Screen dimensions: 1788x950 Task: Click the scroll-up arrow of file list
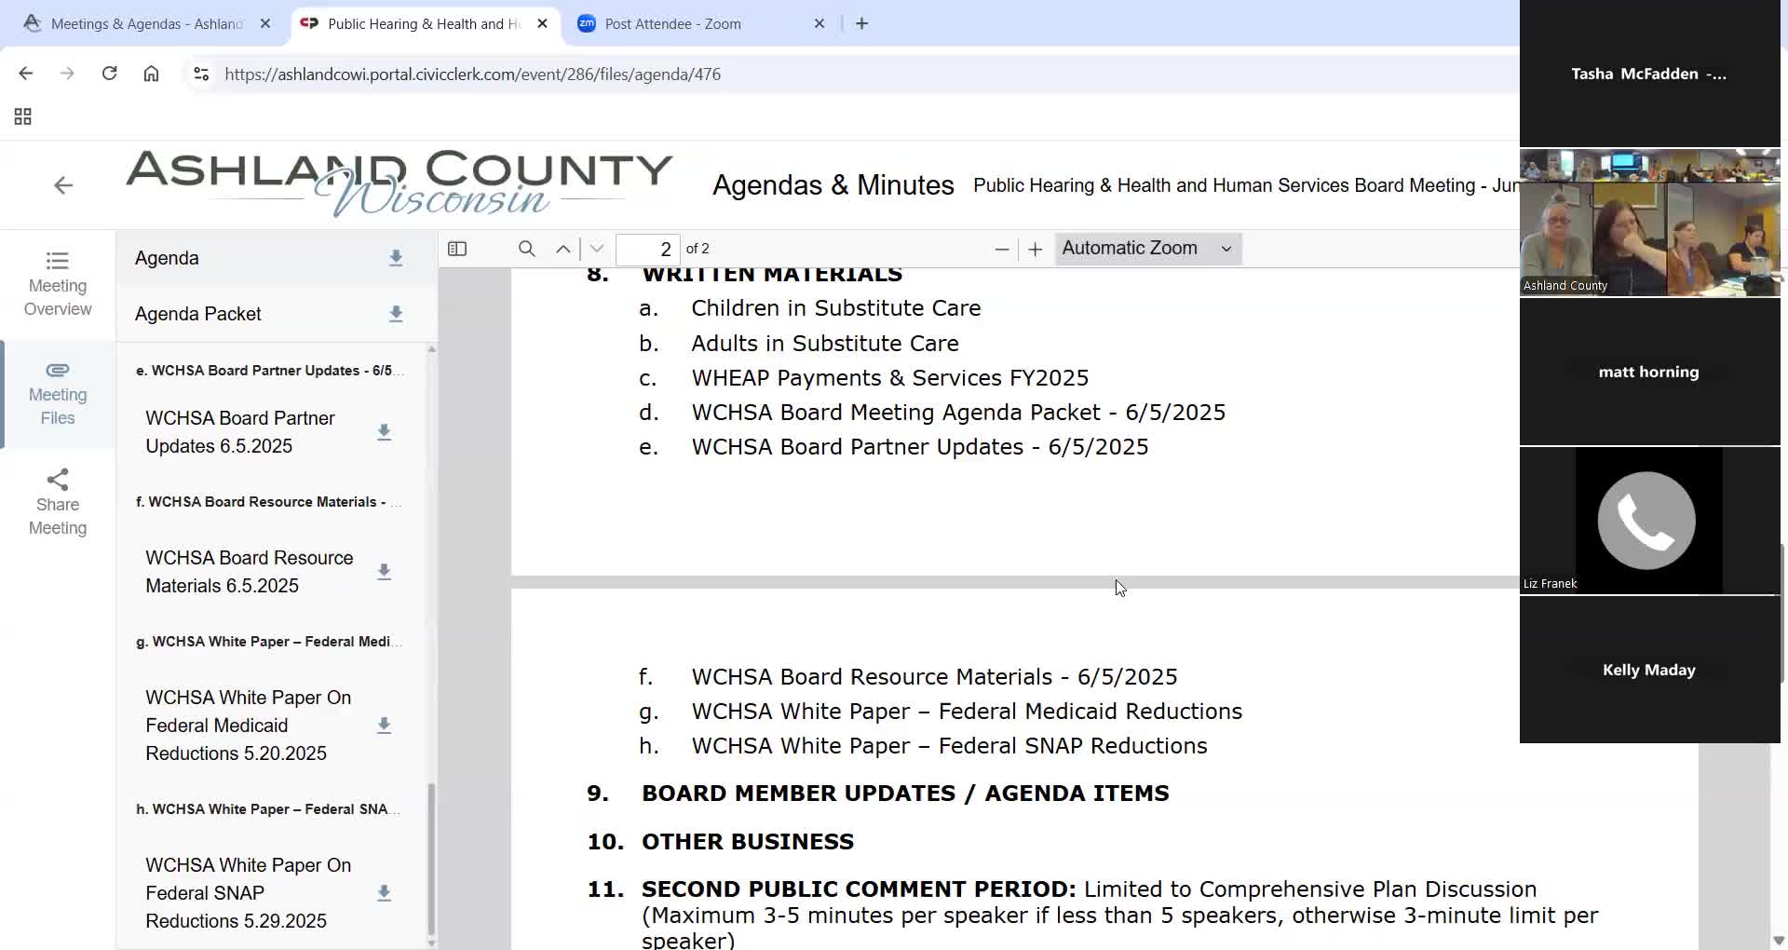coord(431,349)
